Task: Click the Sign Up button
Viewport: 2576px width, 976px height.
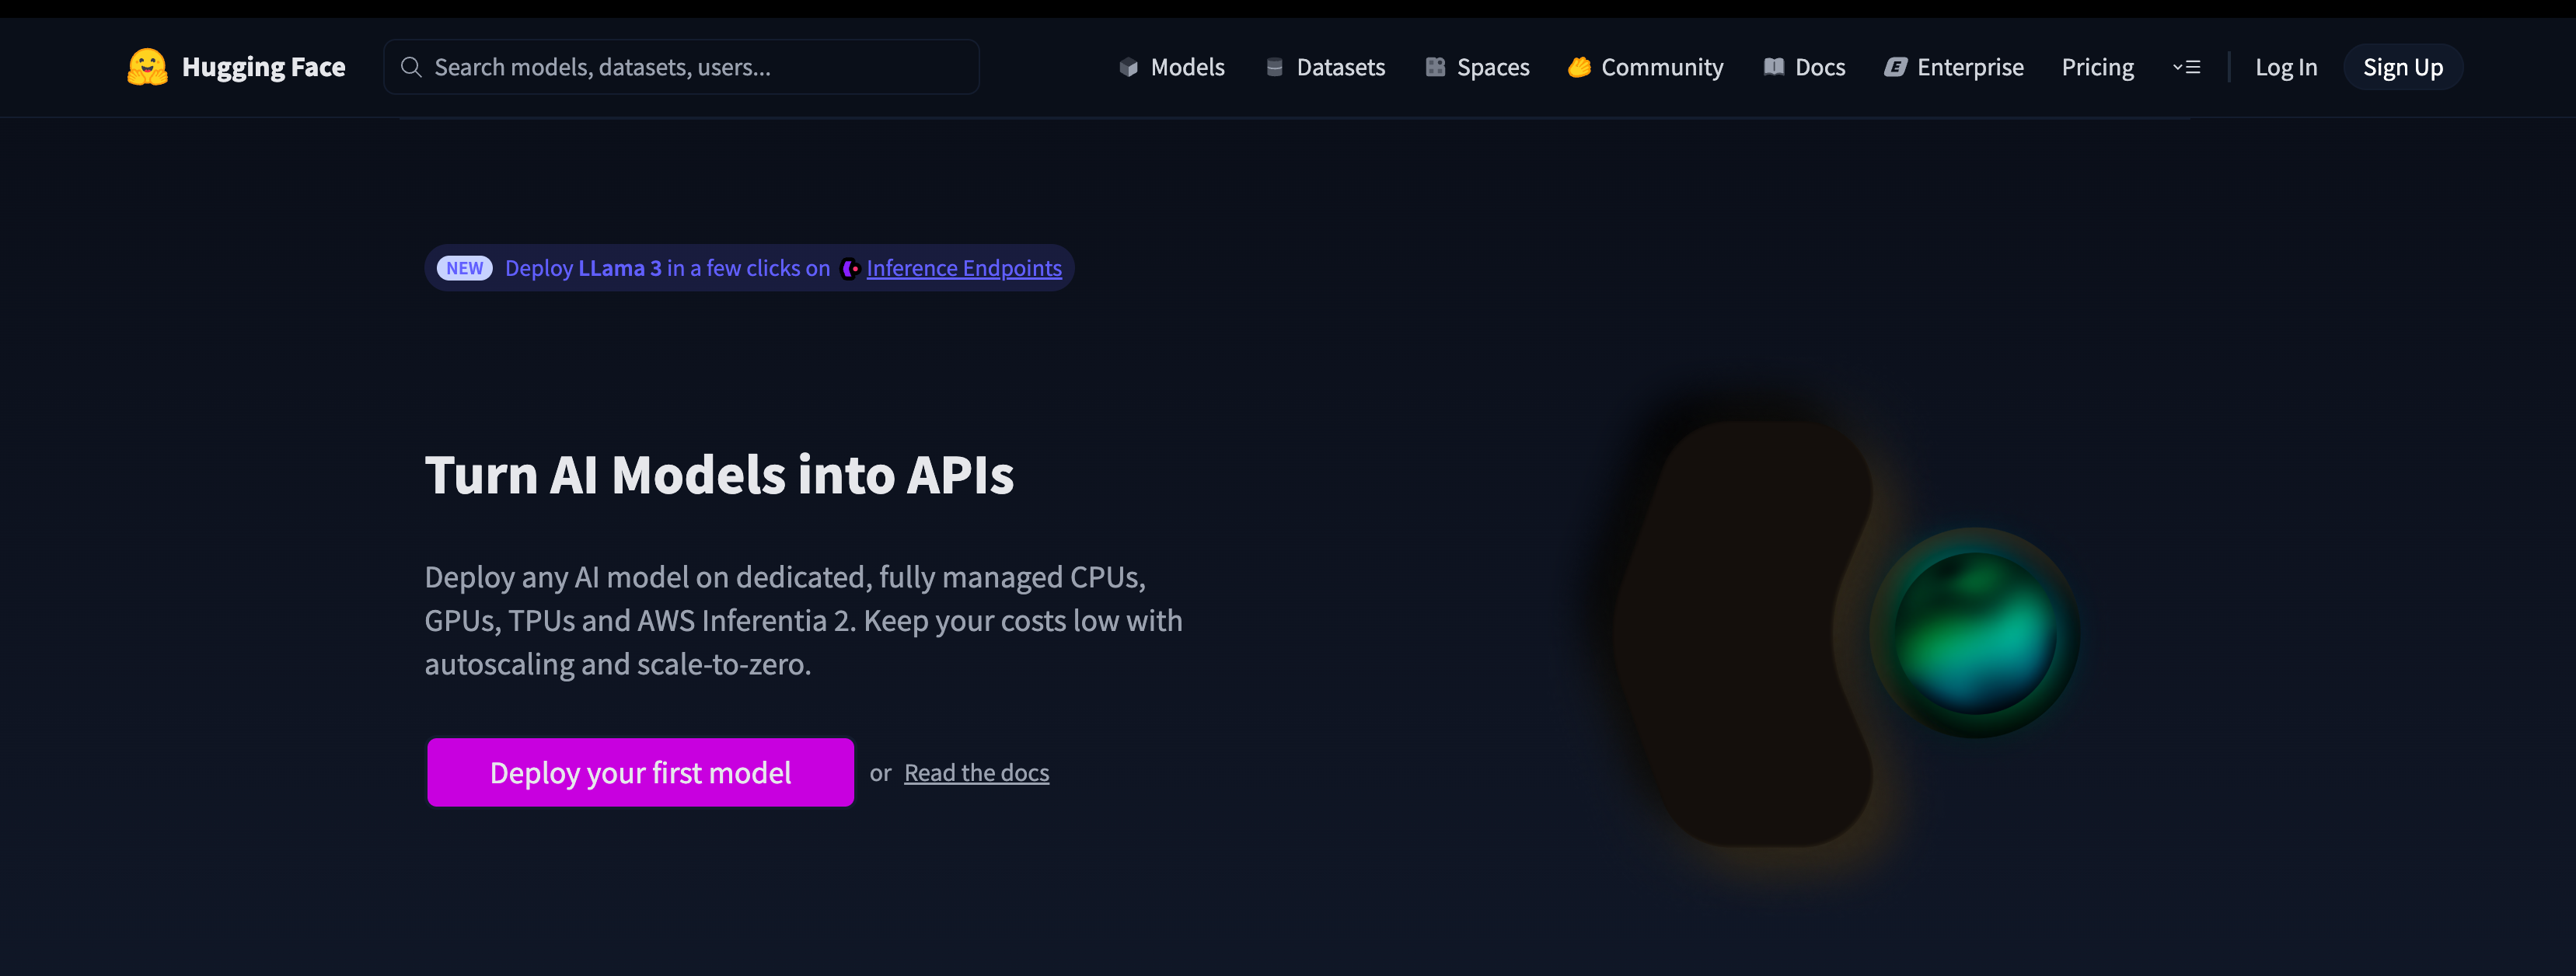Action: (x=2402, y=67)
